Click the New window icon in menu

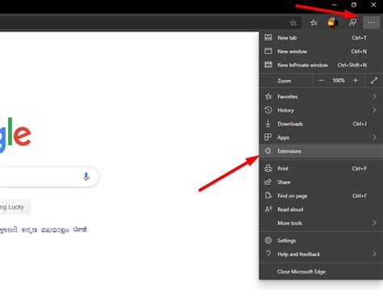268,51
